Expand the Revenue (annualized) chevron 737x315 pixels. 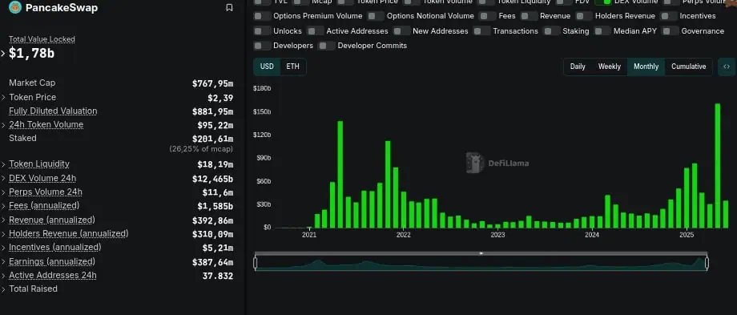tap(3, 220)
